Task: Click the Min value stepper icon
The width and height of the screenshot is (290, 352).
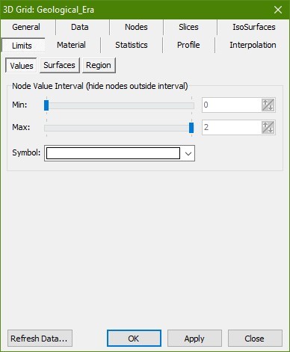Action: point(268,105)
